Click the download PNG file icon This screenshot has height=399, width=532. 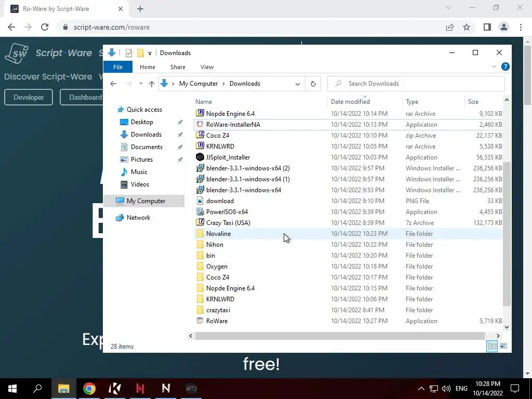point(200,201)
